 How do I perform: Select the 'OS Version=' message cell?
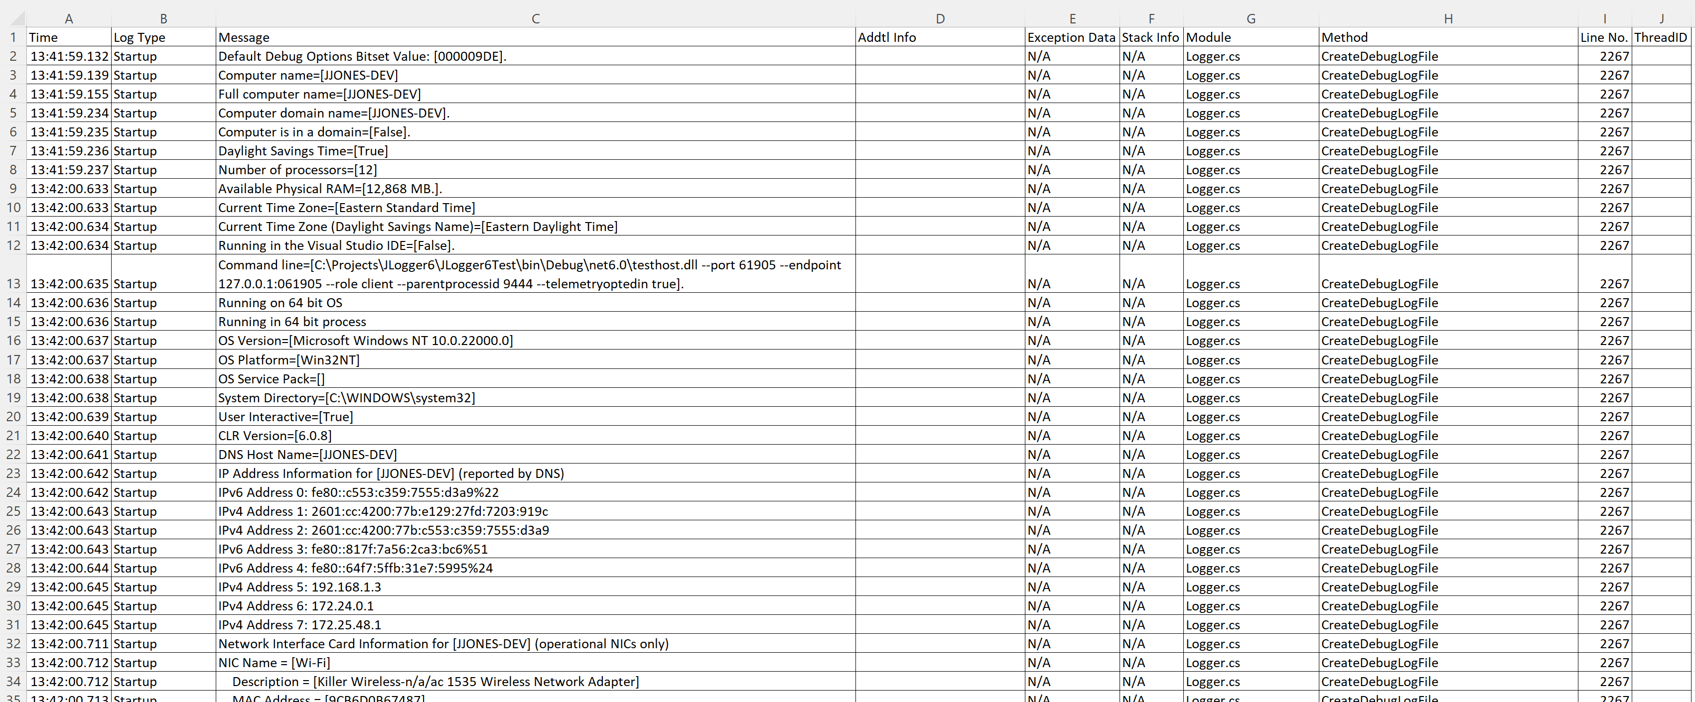point(536,341)
